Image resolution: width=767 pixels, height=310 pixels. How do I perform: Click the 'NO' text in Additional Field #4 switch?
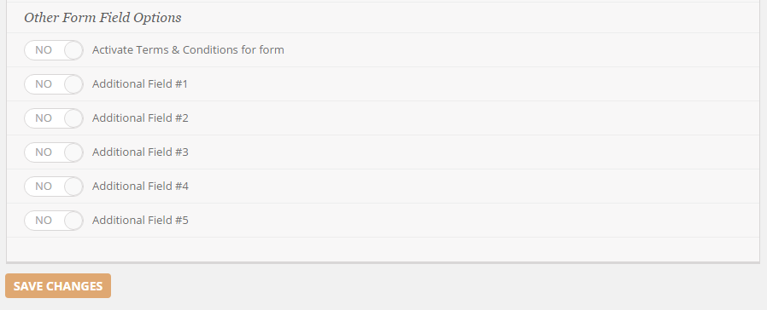[44, 187]
